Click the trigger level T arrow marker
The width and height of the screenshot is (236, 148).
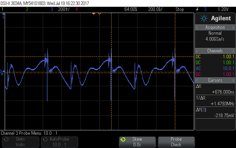[3, 16]
